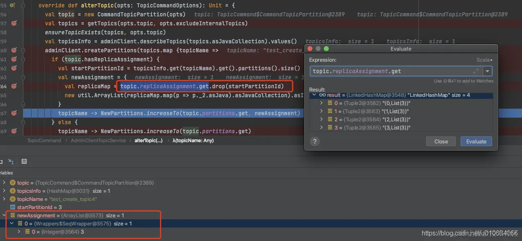
Task: Expand the Integer@3564 child node
Action: pos(19,232)
